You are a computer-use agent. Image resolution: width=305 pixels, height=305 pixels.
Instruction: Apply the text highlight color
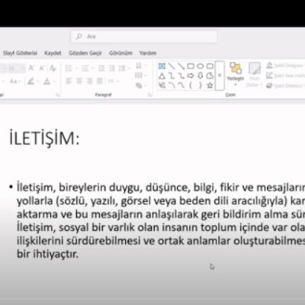30,81
